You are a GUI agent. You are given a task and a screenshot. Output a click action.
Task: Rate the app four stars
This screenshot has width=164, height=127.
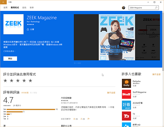(x=24, y=81)
